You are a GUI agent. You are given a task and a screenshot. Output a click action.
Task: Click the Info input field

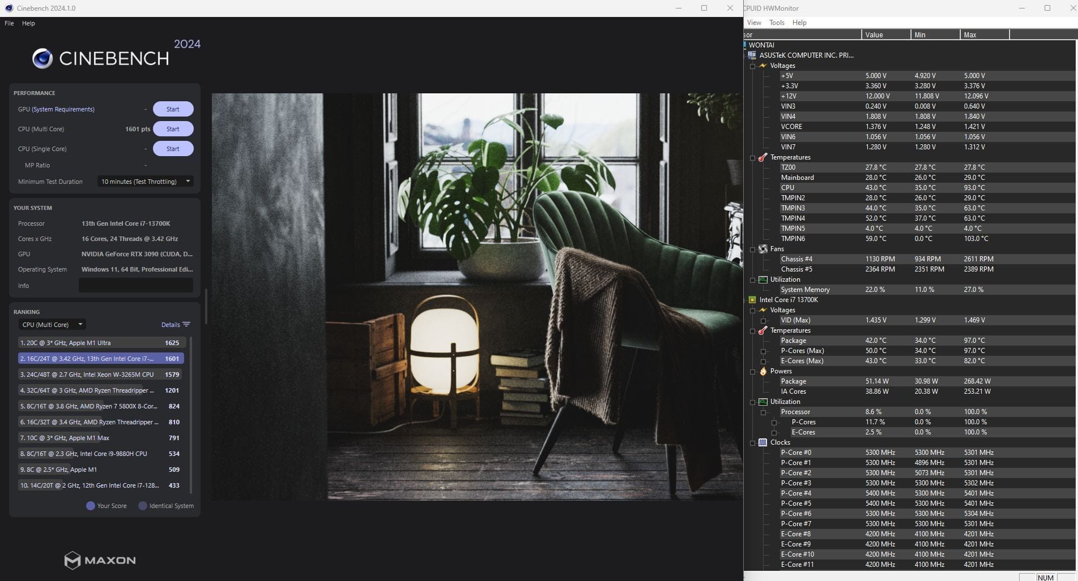coord(136,286)
